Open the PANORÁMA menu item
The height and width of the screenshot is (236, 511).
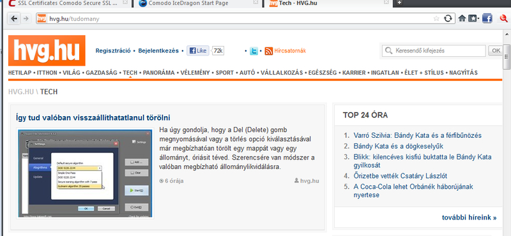158,73
